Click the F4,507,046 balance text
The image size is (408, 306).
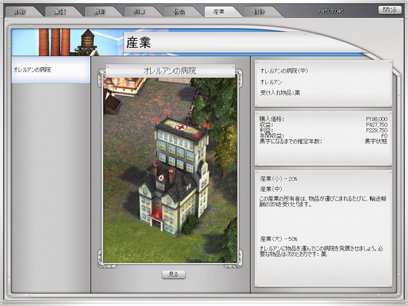(331, 11)
